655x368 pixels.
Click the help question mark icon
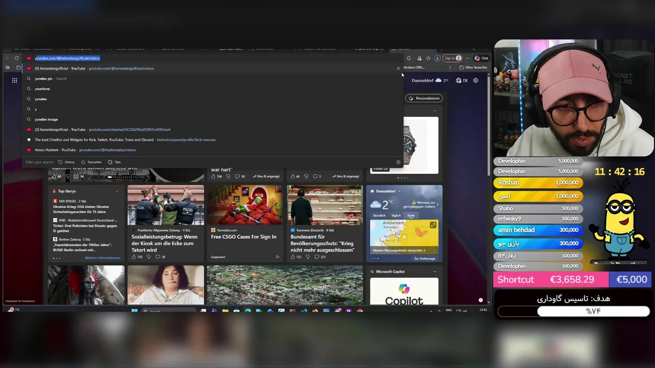click(481, 300)
